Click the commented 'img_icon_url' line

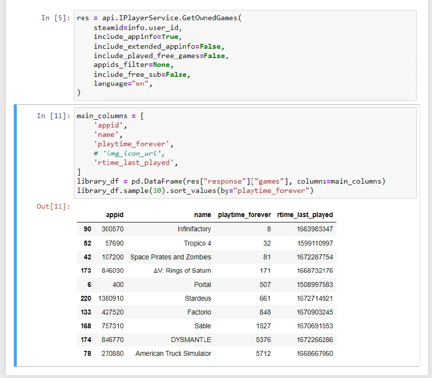(129, 154)
